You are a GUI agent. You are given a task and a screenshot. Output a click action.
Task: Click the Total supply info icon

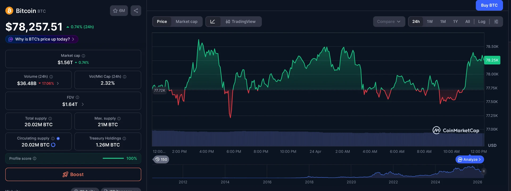point(50,118)
